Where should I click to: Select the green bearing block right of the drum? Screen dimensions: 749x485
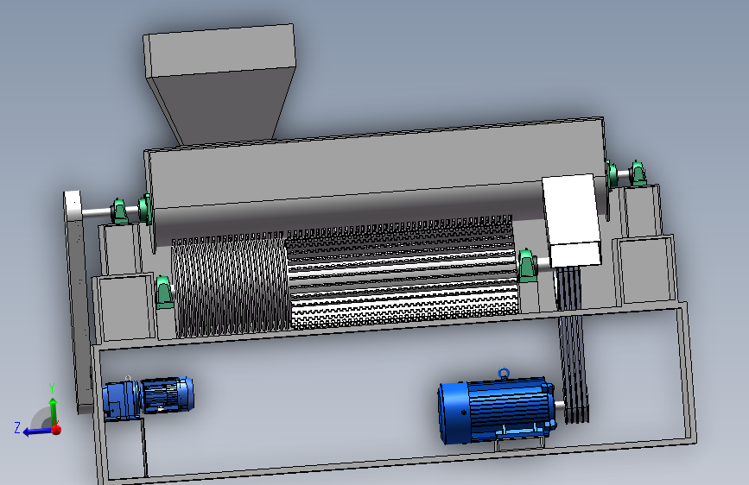click(527, 266)
